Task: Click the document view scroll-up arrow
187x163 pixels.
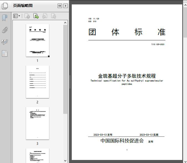Action: 185,2
